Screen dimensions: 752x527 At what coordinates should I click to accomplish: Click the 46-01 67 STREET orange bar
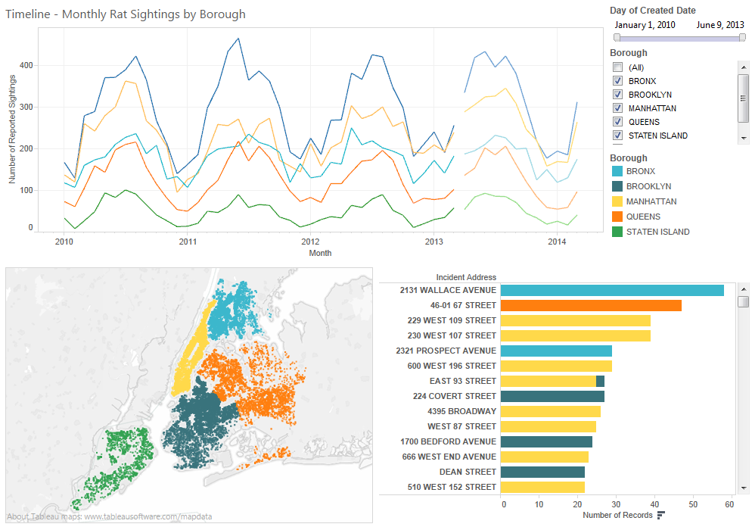[591, 305]
